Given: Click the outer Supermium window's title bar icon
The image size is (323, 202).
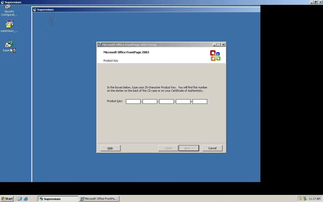Looking at the screenshot, I should click(x=2, y=2).
